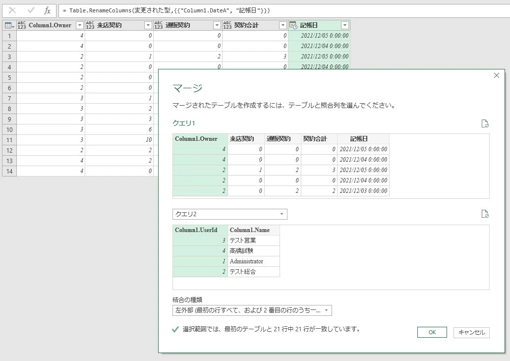Click the data type icon of Column1.Owner
This screenshot has height=361, width=510.
pyautogui.click(x=21, y=25)
